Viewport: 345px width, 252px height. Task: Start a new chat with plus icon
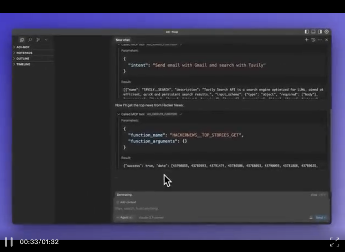point(306,40)
